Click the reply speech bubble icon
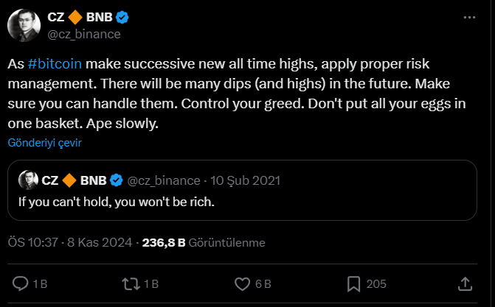This screenshot has height=307, width=495. [21, 283]
